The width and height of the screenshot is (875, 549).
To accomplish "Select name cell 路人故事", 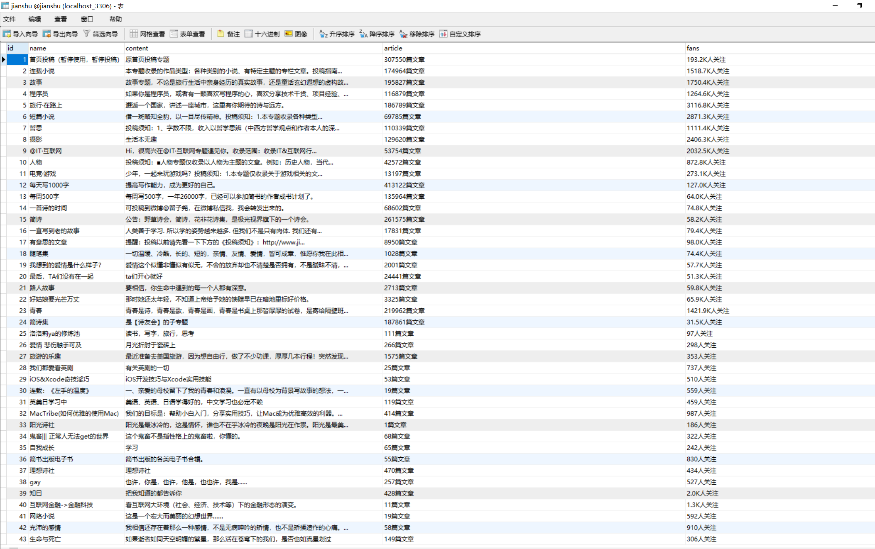I will click(76, 288).
